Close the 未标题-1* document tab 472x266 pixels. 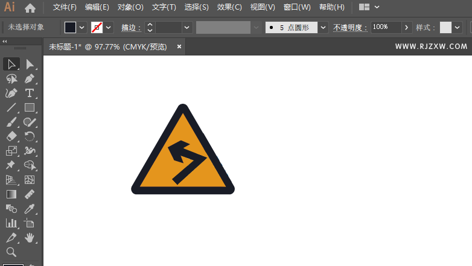[x=179, y=46]
